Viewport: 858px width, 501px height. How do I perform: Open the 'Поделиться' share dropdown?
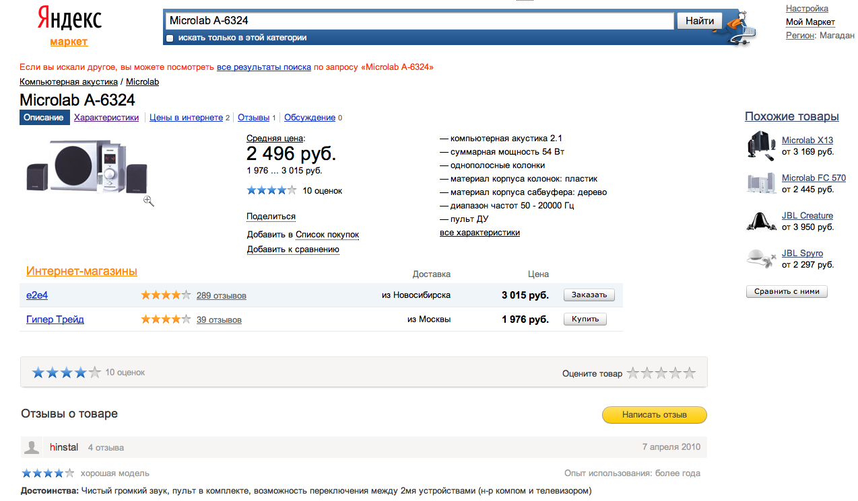(x=271, y=217)
